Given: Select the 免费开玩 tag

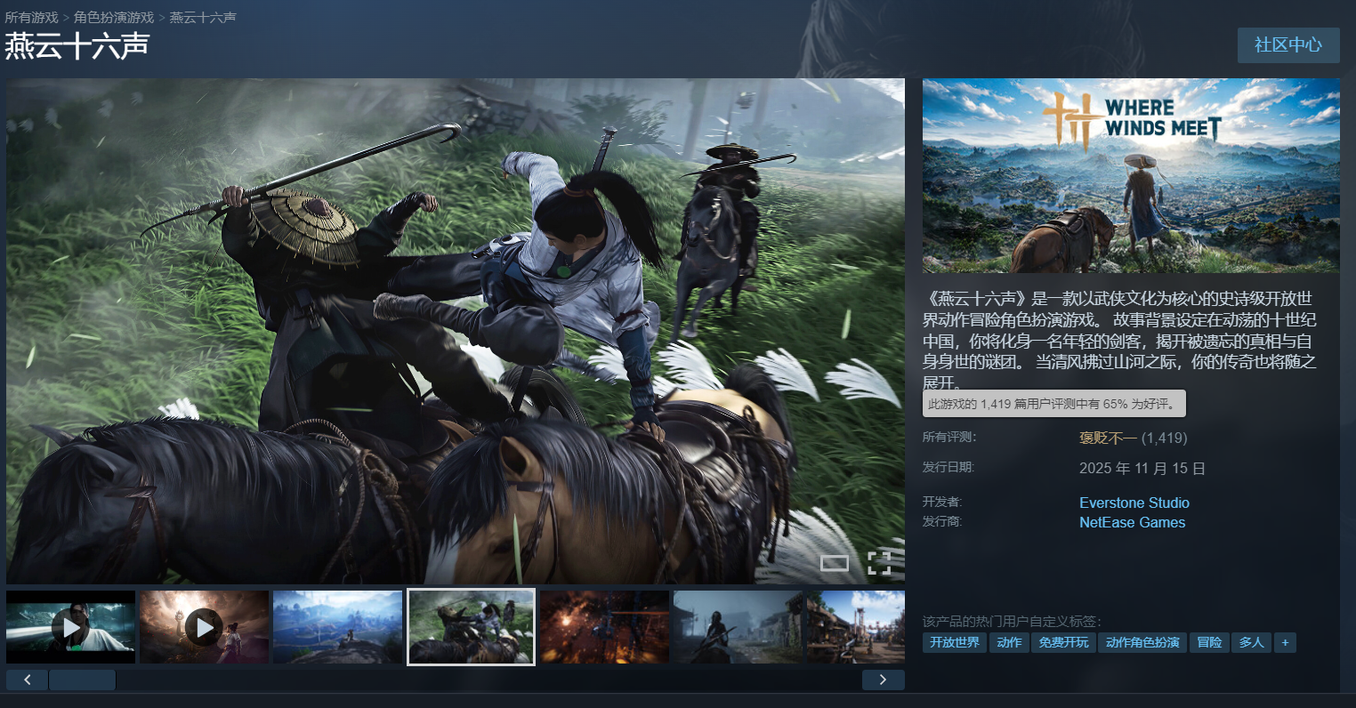Looking at the screenshot, I should 1064,642.
